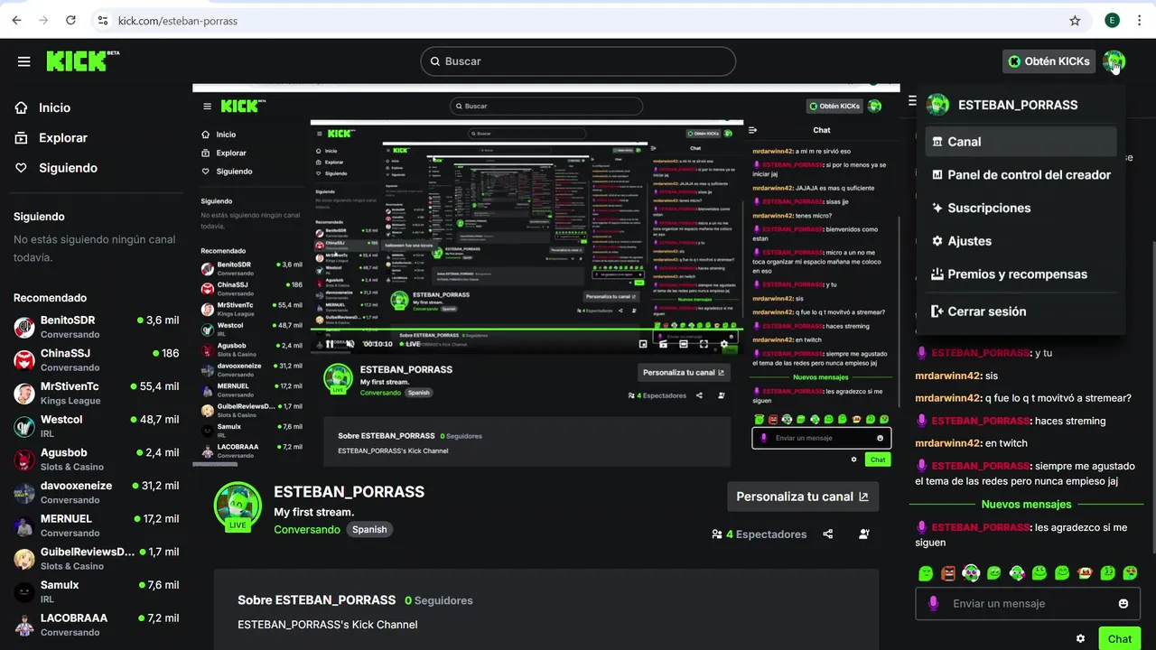Open Premios y recompensas menu entry
1156x650 pixels.
(1021, 274)
